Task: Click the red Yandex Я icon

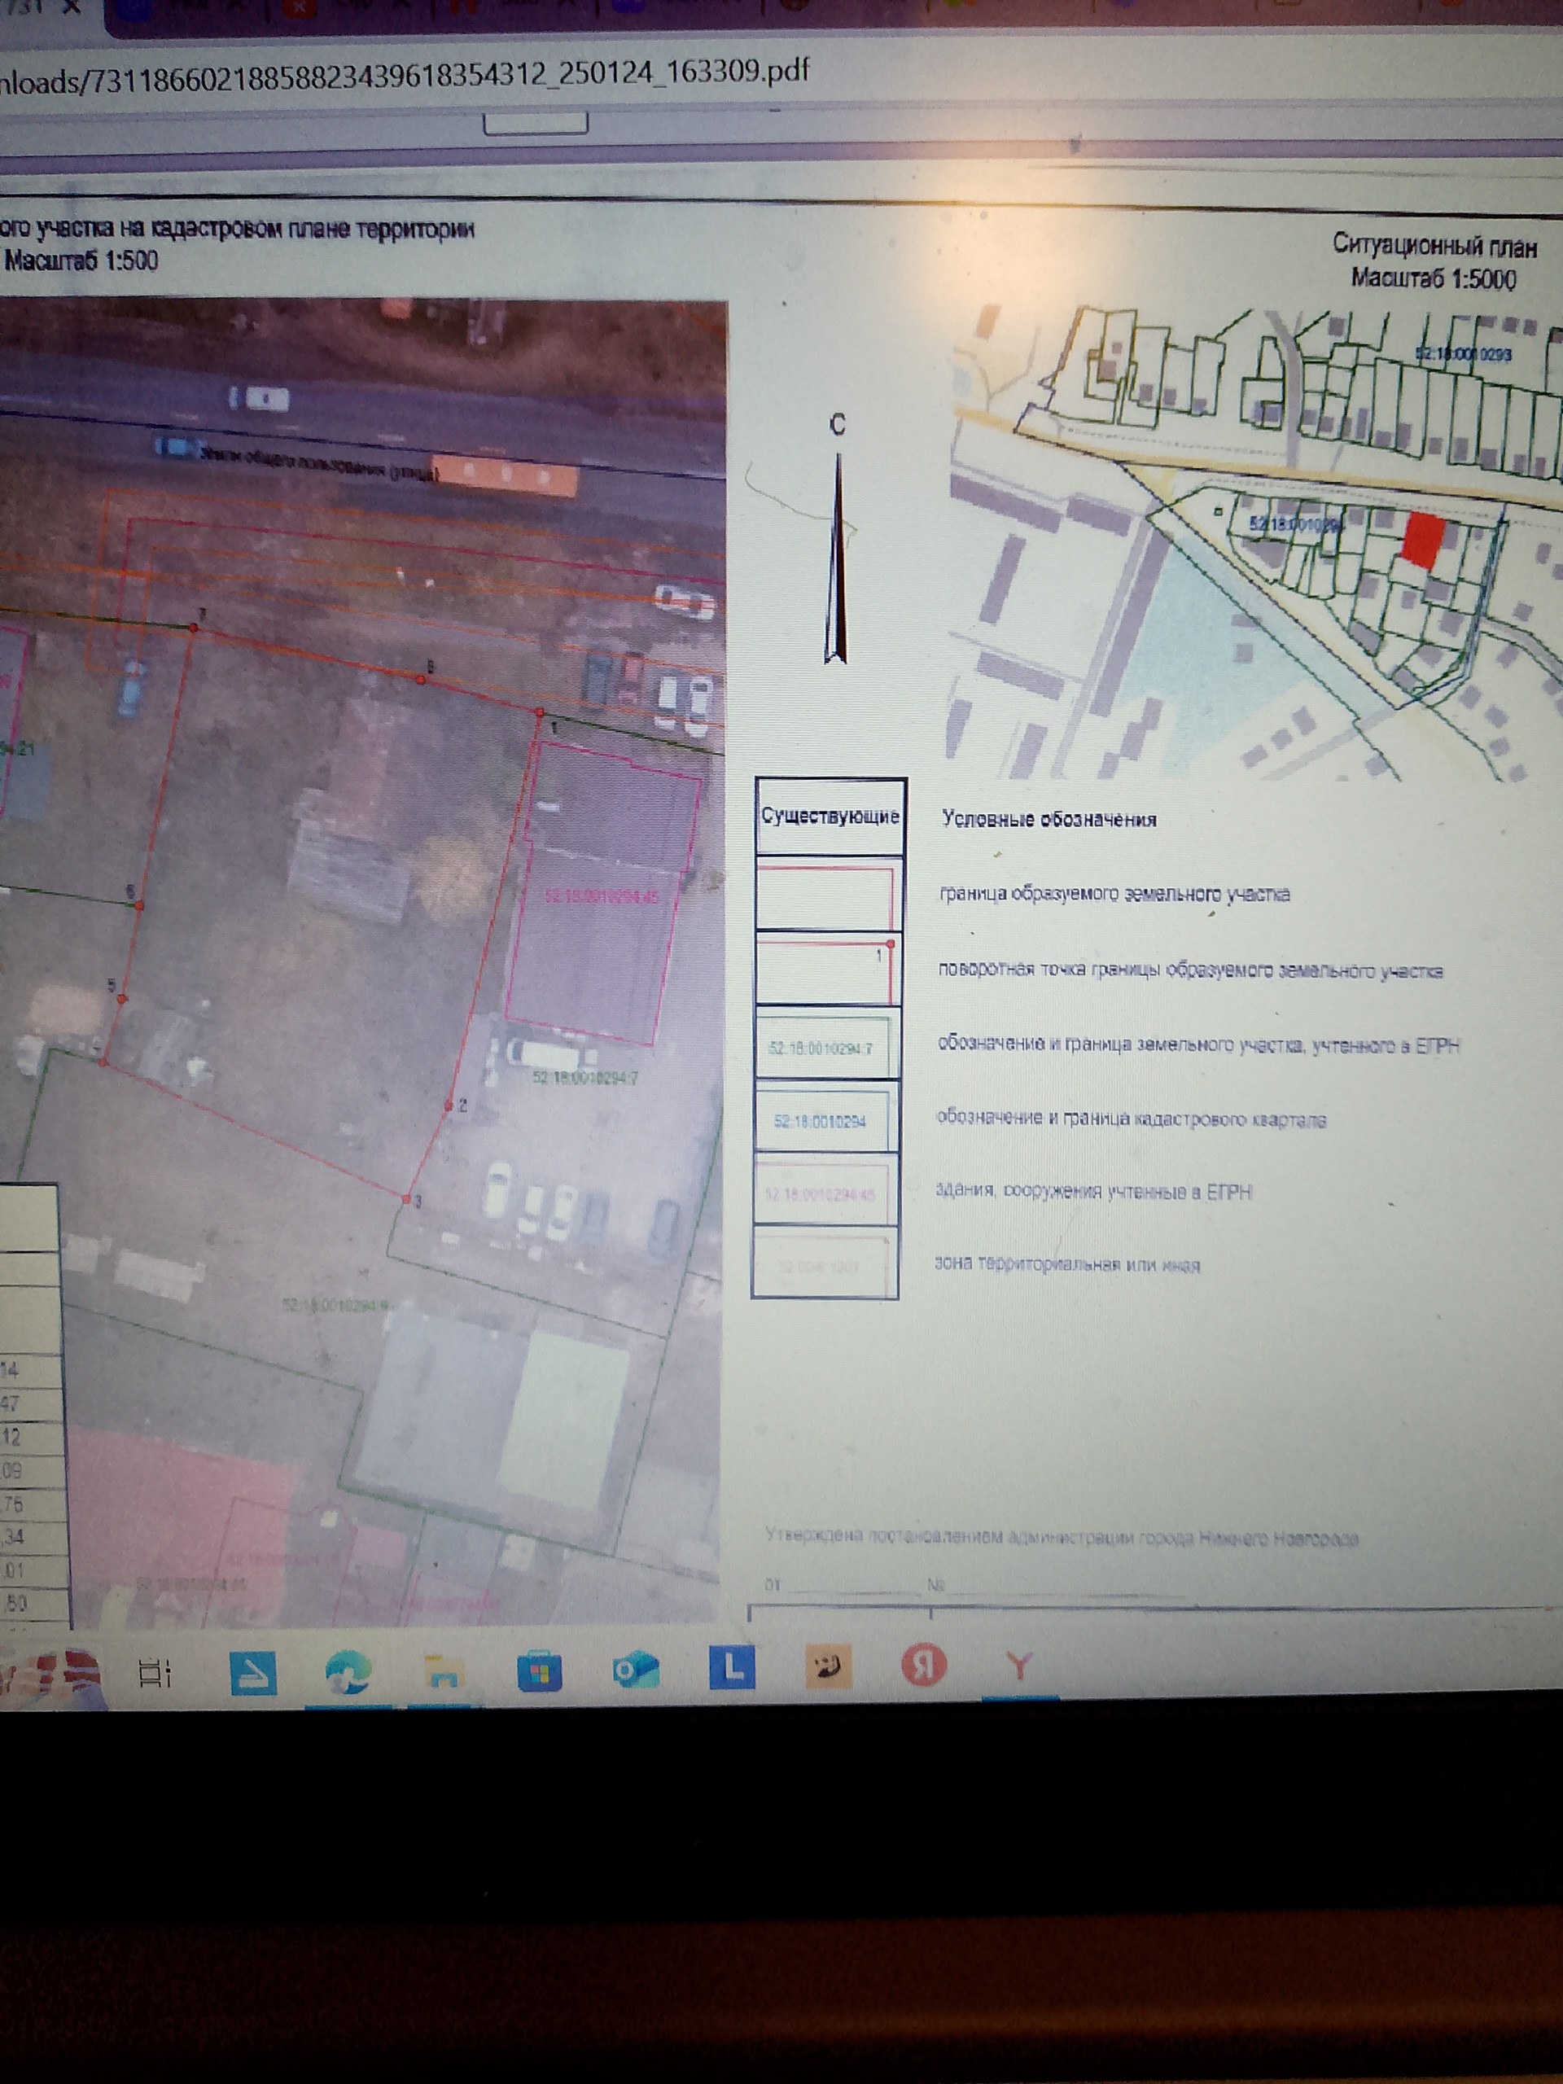Action: pos(923,1666)
